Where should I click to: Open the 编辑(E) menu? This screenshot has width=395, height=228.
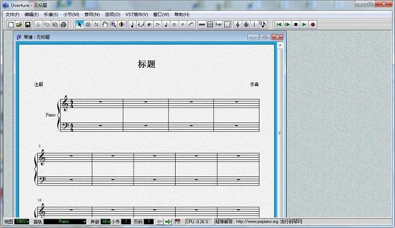pos(32,15)
